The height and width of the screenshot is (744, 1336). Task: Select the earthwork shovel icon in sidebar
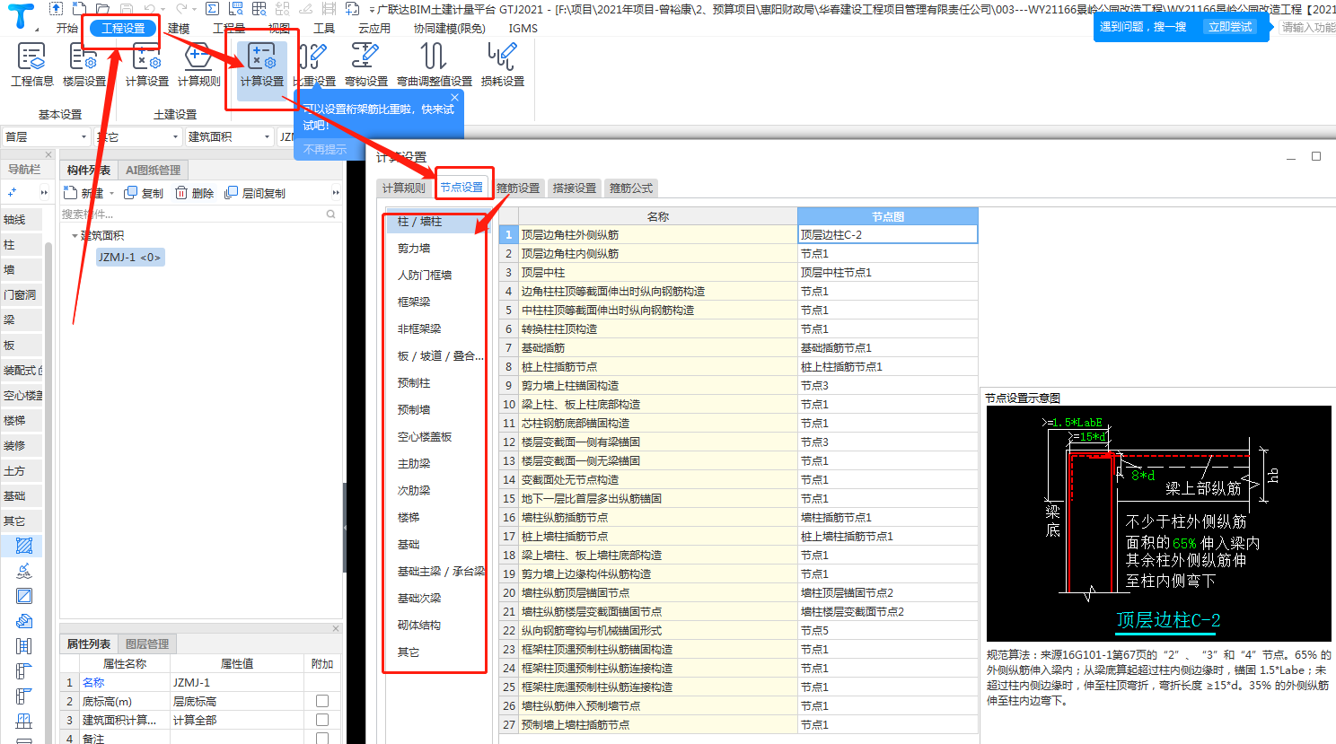click(24, 571)
